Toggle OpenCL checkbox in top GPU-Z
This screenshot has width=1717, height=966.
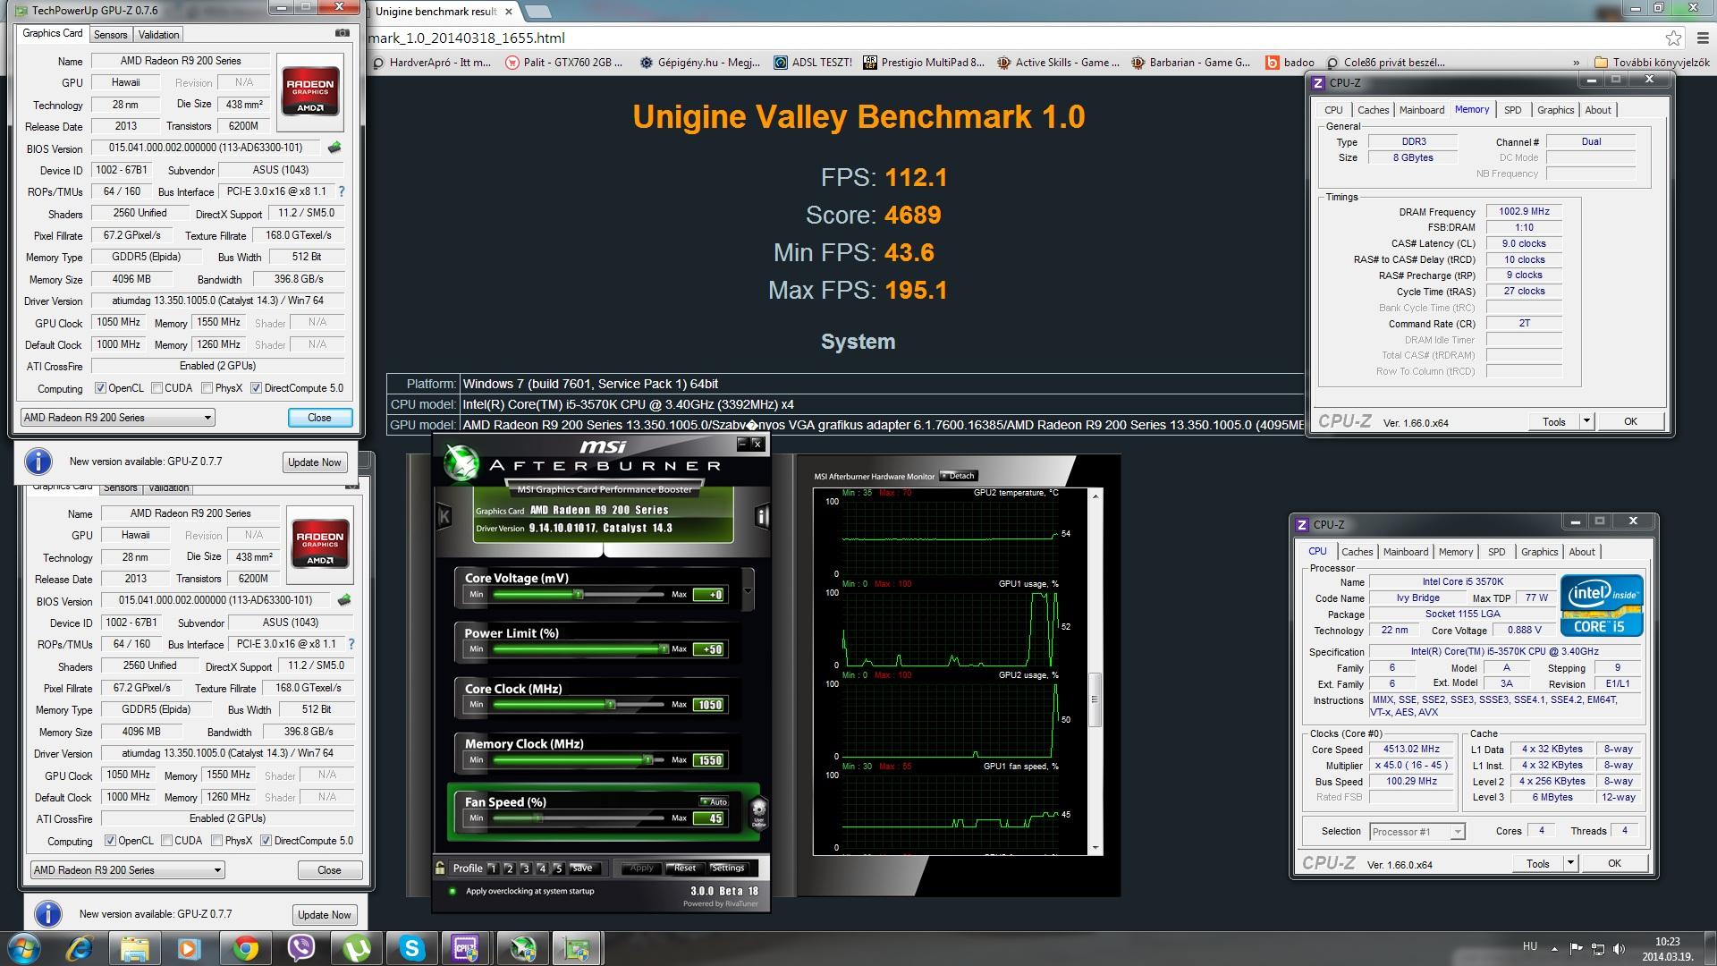100,388
